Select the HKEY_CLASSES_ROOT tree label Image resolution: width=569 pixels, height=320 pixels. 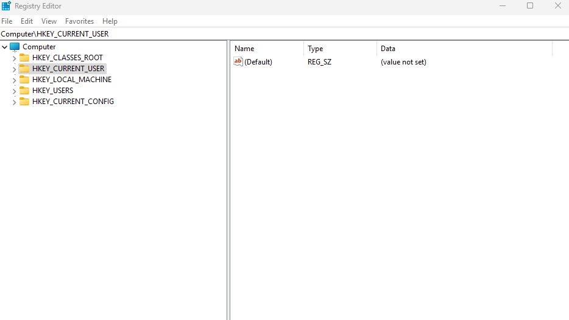[68, 58]
